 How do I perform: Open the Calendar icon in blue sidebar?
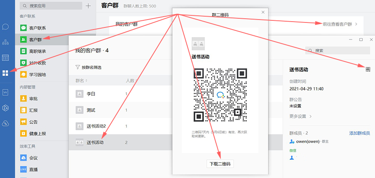click(x=5, y=57)
